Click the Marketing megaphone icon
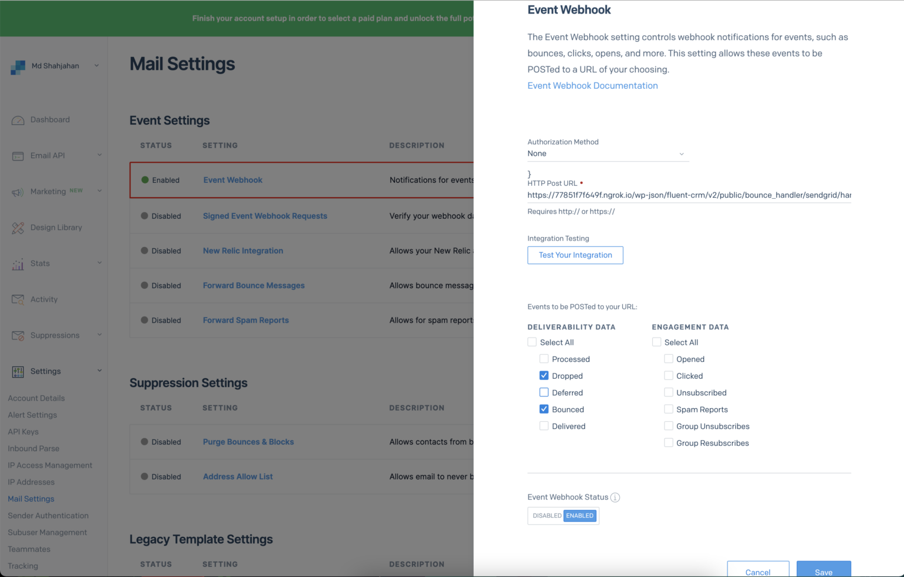Viewport: 904px width, 577px height. [18, 192]
